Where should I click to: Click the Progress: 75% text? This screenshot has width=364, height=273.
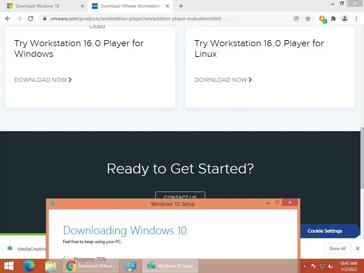[x=90, y=259]
